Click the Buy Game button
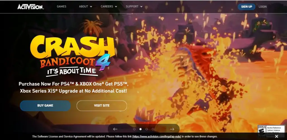 point(45,106)
